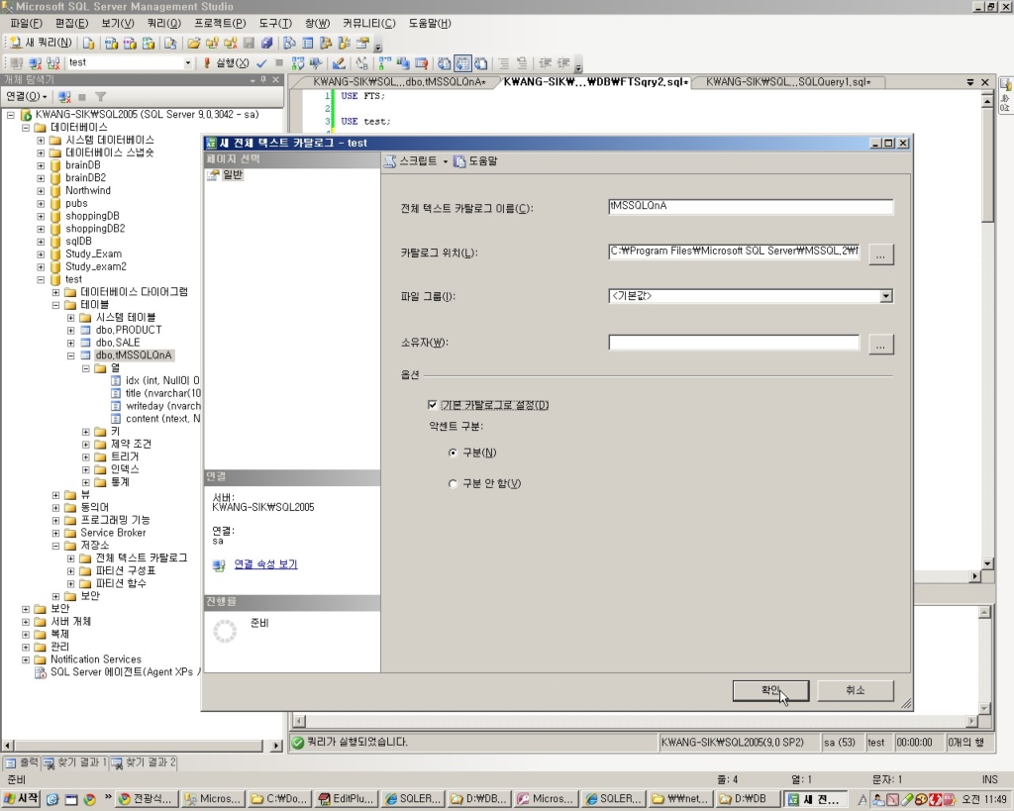Viewport: 1014px width, 811px height.
Task: Open the File (파일) menu
Action: [x=26, y=24]
